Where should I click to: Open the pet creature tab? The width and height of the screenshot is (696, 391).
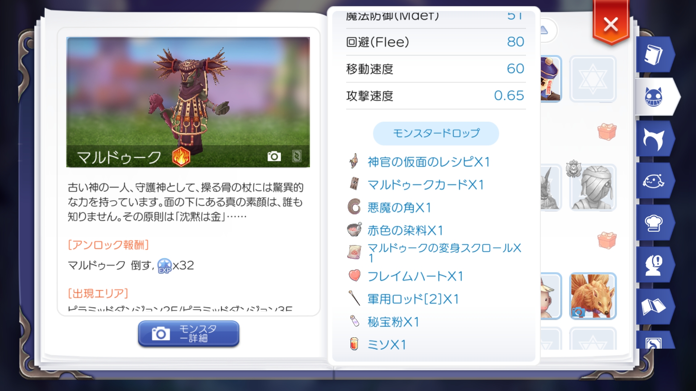pos(653,181)
